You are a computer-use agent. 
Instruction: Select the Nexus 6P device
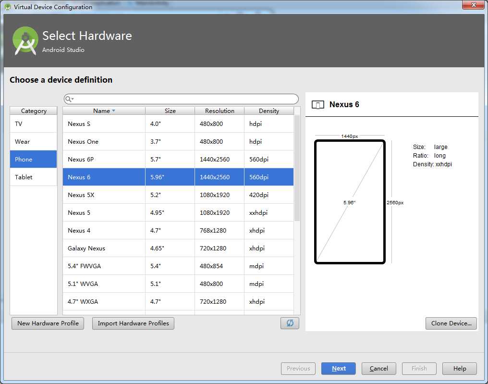point(178,159)
